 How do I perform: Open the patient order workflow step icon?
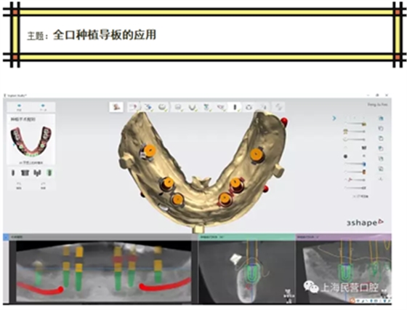116,107
